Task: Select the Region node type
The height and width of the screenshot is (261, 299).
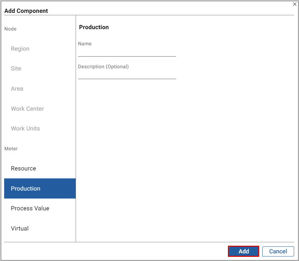Action: pos(20,49)
